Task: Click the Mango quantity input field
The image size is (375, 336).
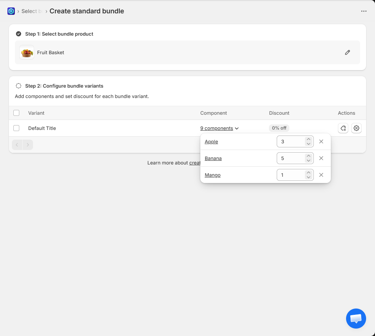Action: (291, 175)
